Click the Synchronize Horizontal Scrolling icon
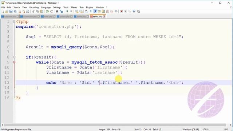 pos(81,11)
